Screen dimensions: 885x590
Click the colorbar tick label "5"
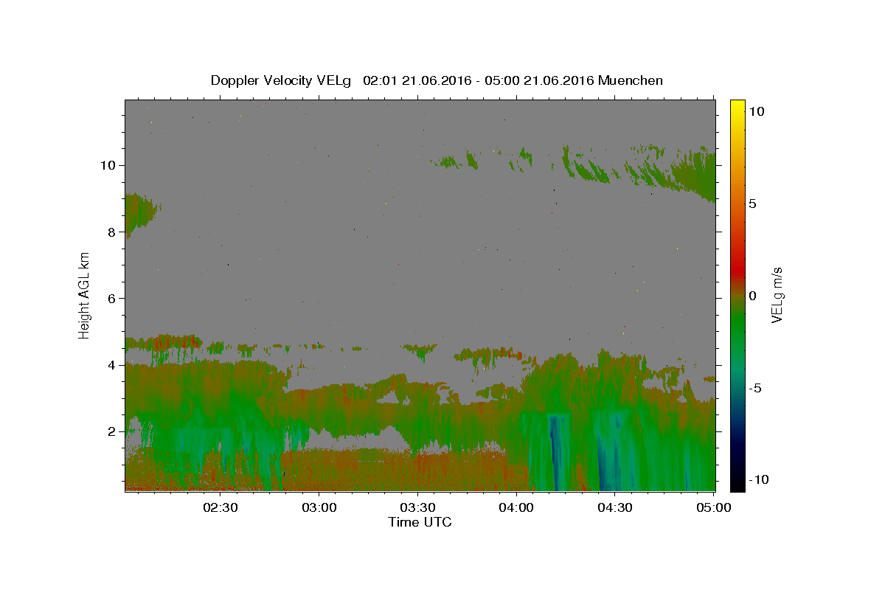pos(753,204)
